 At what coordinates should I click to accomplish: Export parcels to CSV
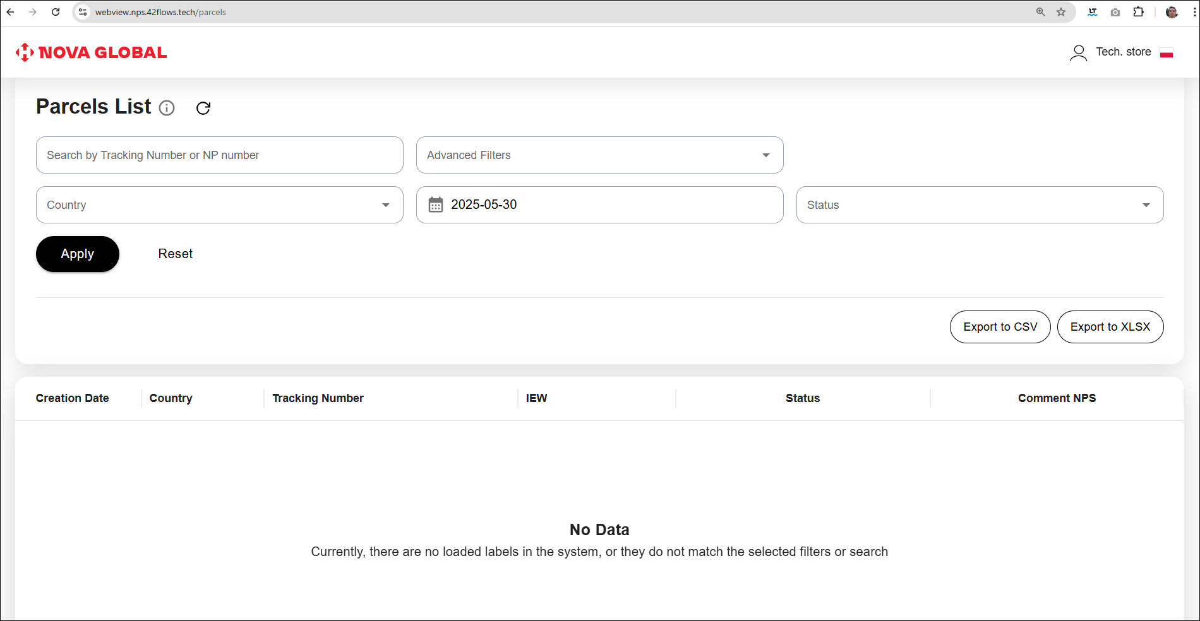click(x=1000, y=327)
